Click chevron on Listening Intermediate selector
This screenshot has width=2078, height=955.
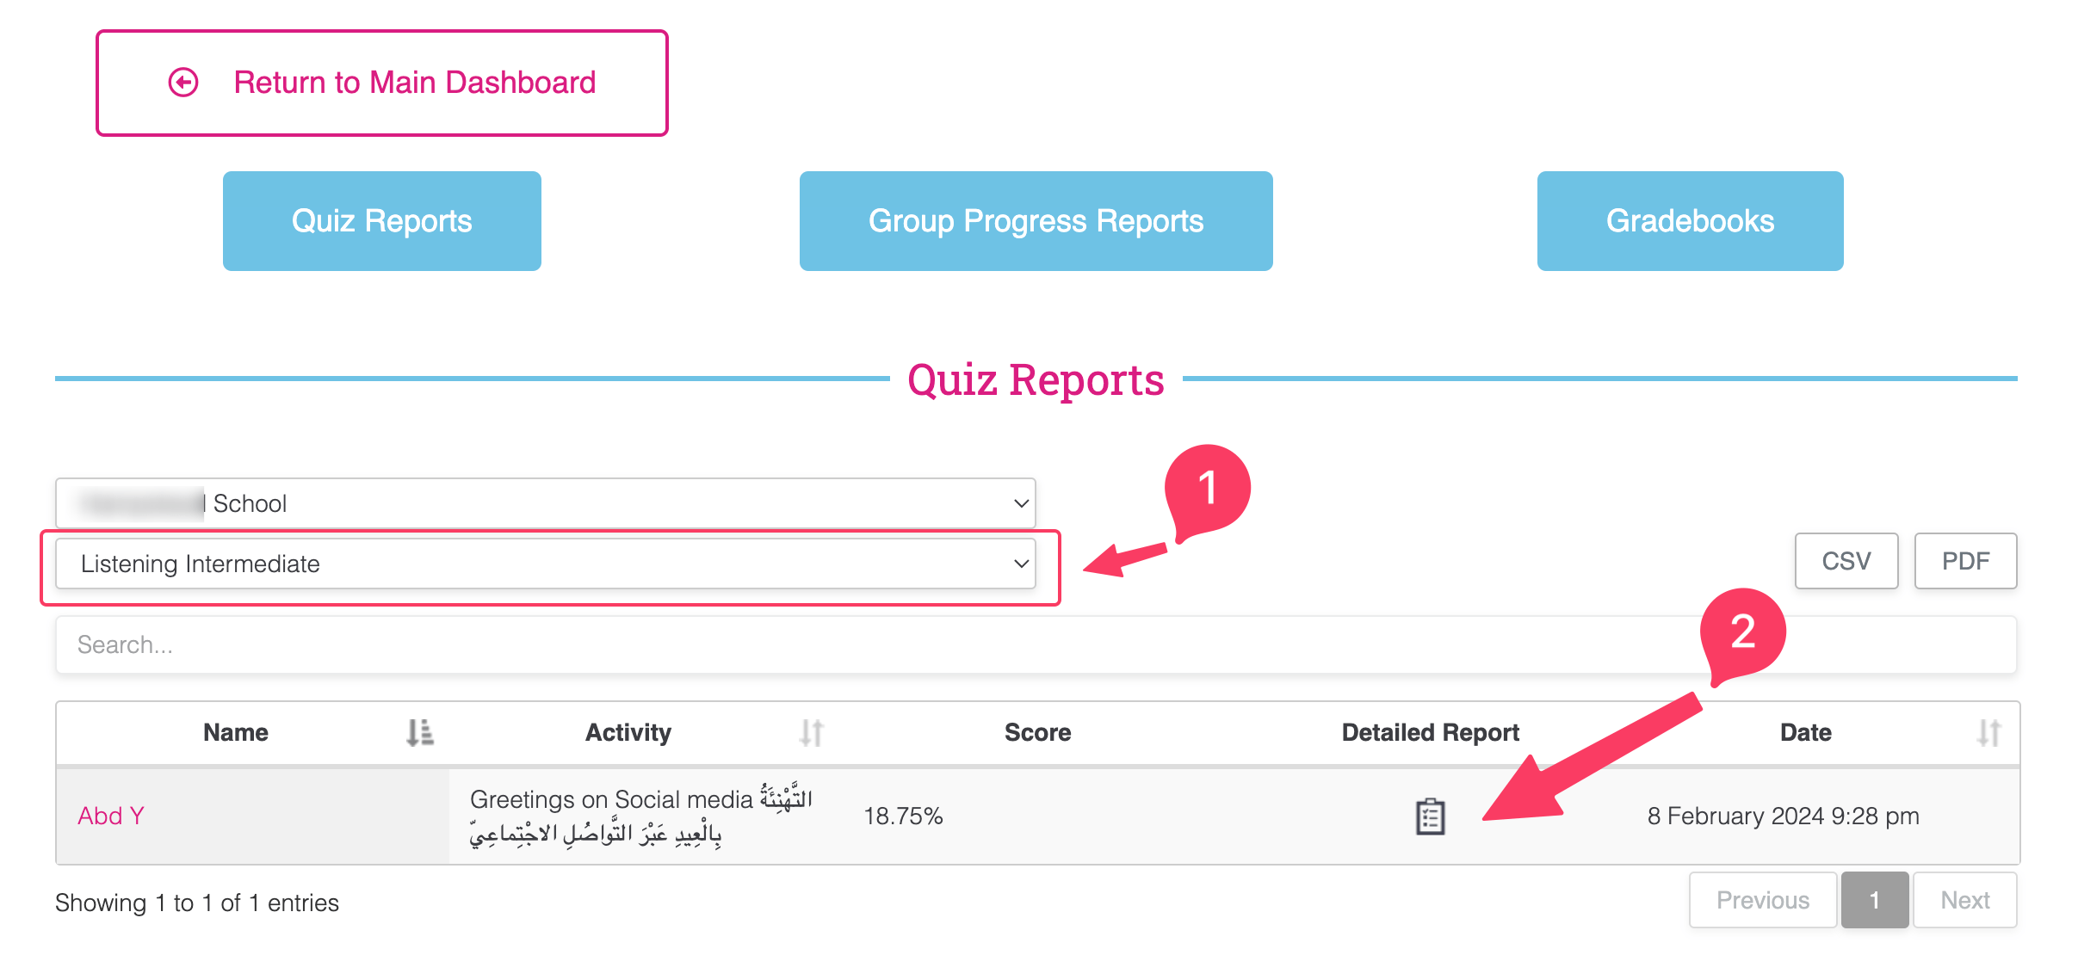click(1021, 564)
